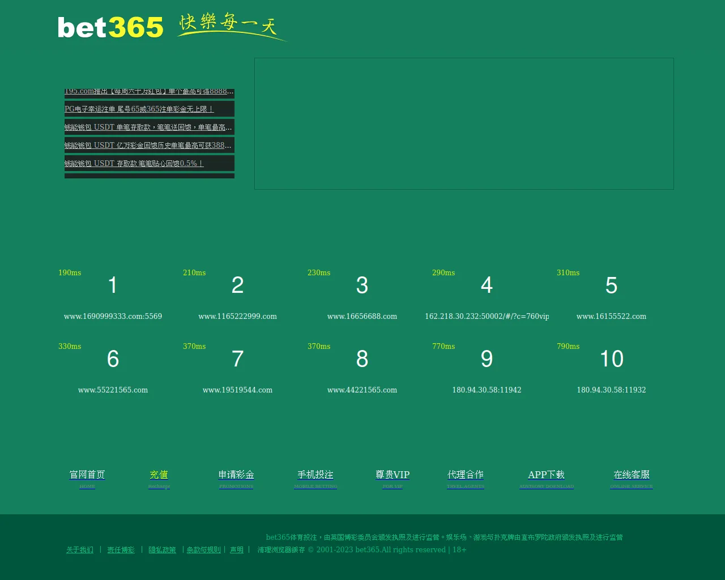
Task: View 条款与规则 in the footer
Action: pos(204,549)
